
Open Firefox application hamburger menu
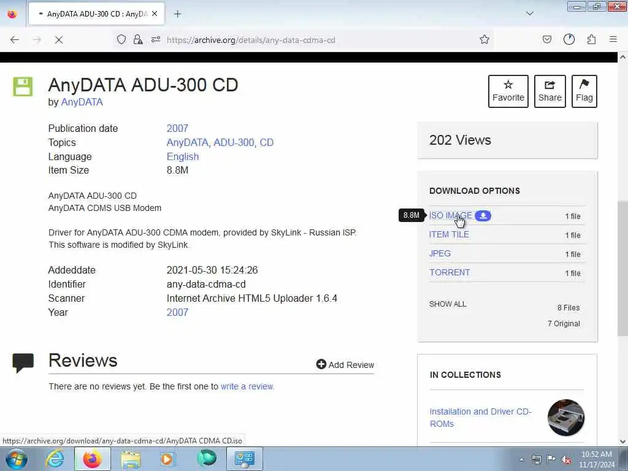click(613, 39)
